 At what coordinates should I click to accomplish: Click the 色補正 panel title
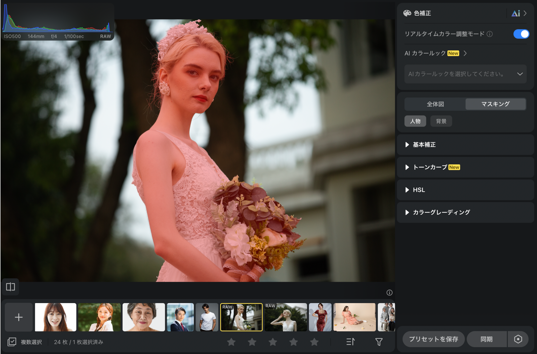click(x=422, y=13)
